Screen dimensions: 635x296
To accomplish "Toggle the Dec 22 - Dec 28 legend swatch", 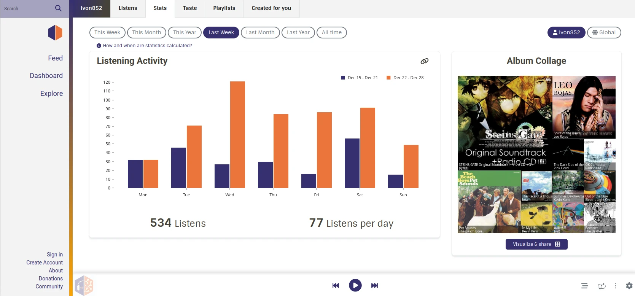I will click(x=388, y=78).
